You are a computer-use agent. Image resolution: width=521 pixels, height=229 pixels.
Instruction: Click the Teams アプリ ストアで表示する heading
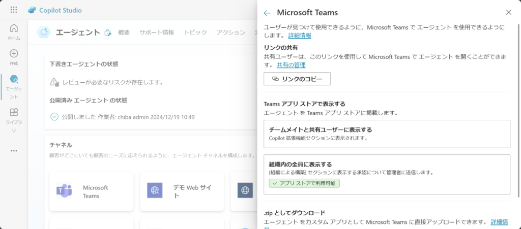(x=304, y=104)
